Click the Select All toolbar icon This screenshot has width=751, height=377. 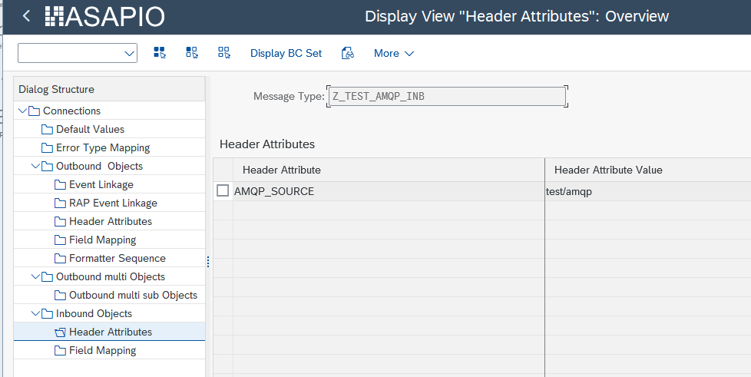click(x=160, y=53)
